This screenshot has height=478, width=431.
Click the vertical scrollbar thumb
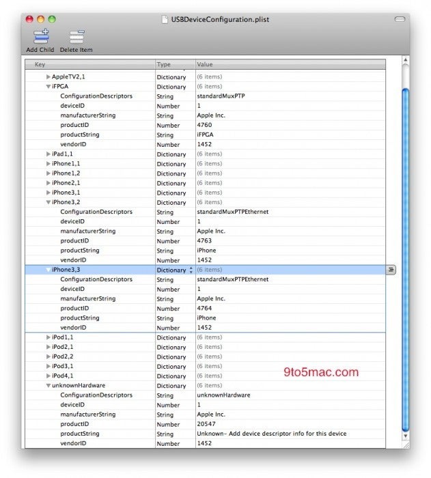[405, 259]
